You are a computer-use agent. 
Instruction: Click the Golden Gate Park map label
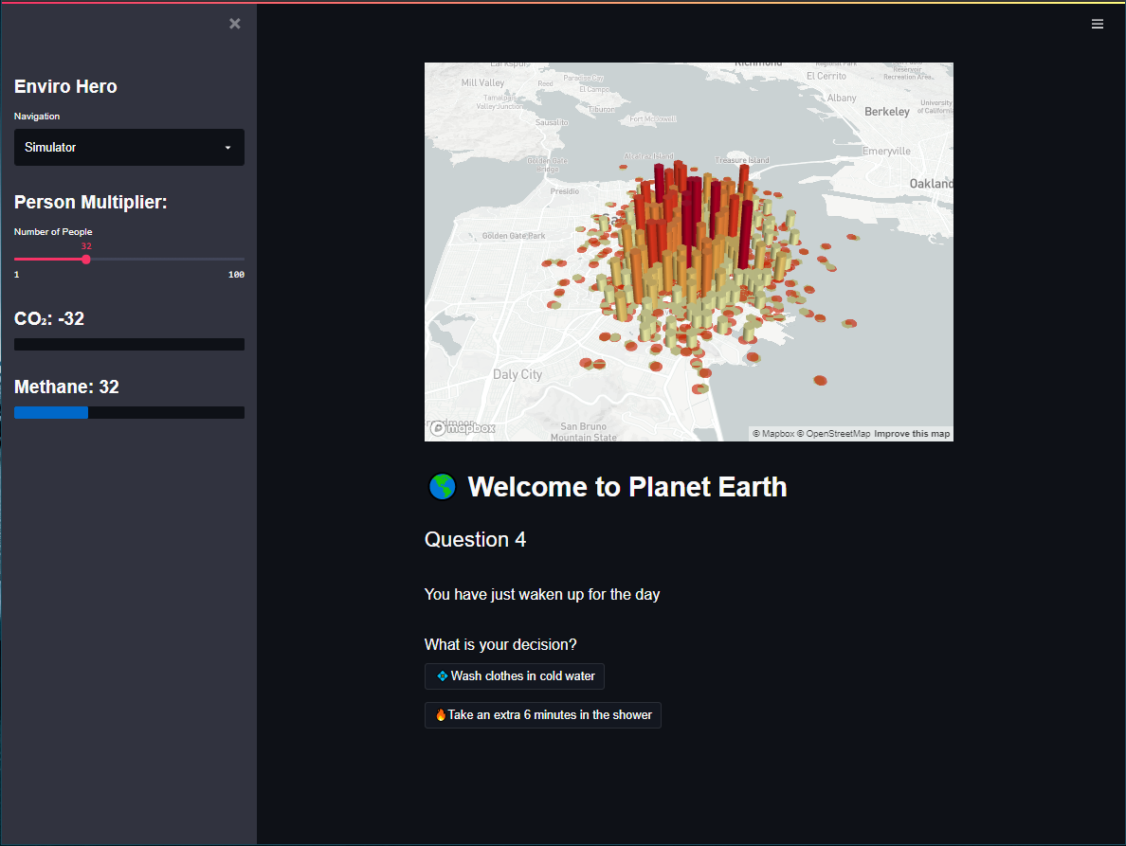(514, 235)
